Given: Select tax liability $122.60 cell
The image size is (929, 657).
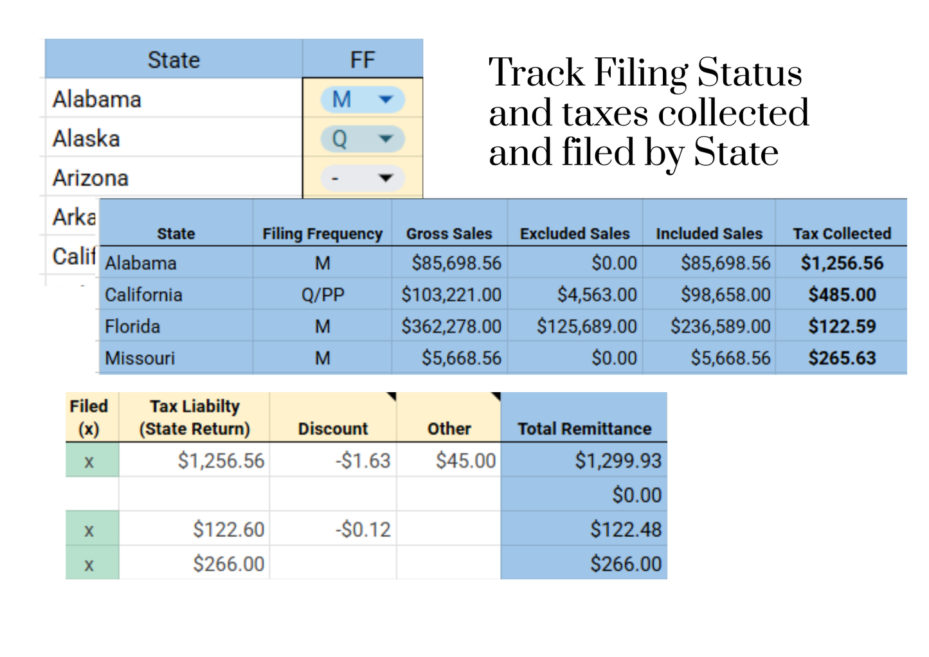Looking at the screenshot, I should [x=194, y=529].
